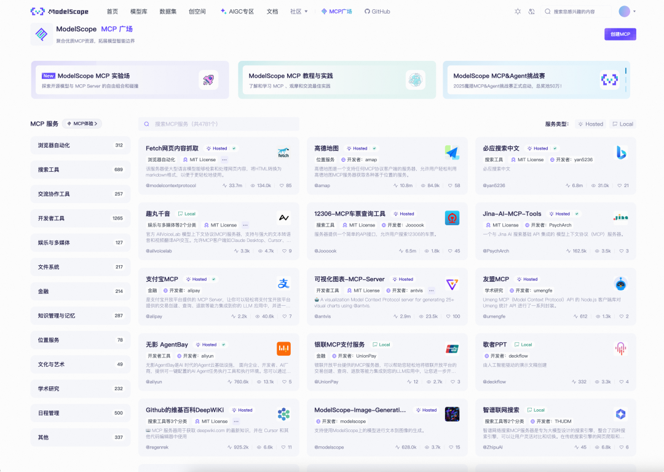The height and width of the screenshot is (472, 664).
Task: Toggle like on 无影 AgentBay card
Action: point(285,382)
